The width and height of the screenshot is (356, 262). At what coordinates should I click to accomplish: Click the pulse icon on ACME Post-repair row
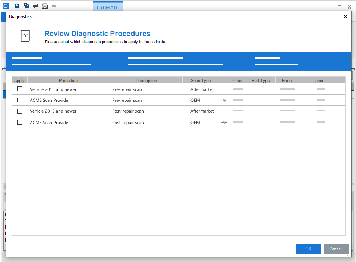[224, 122]
